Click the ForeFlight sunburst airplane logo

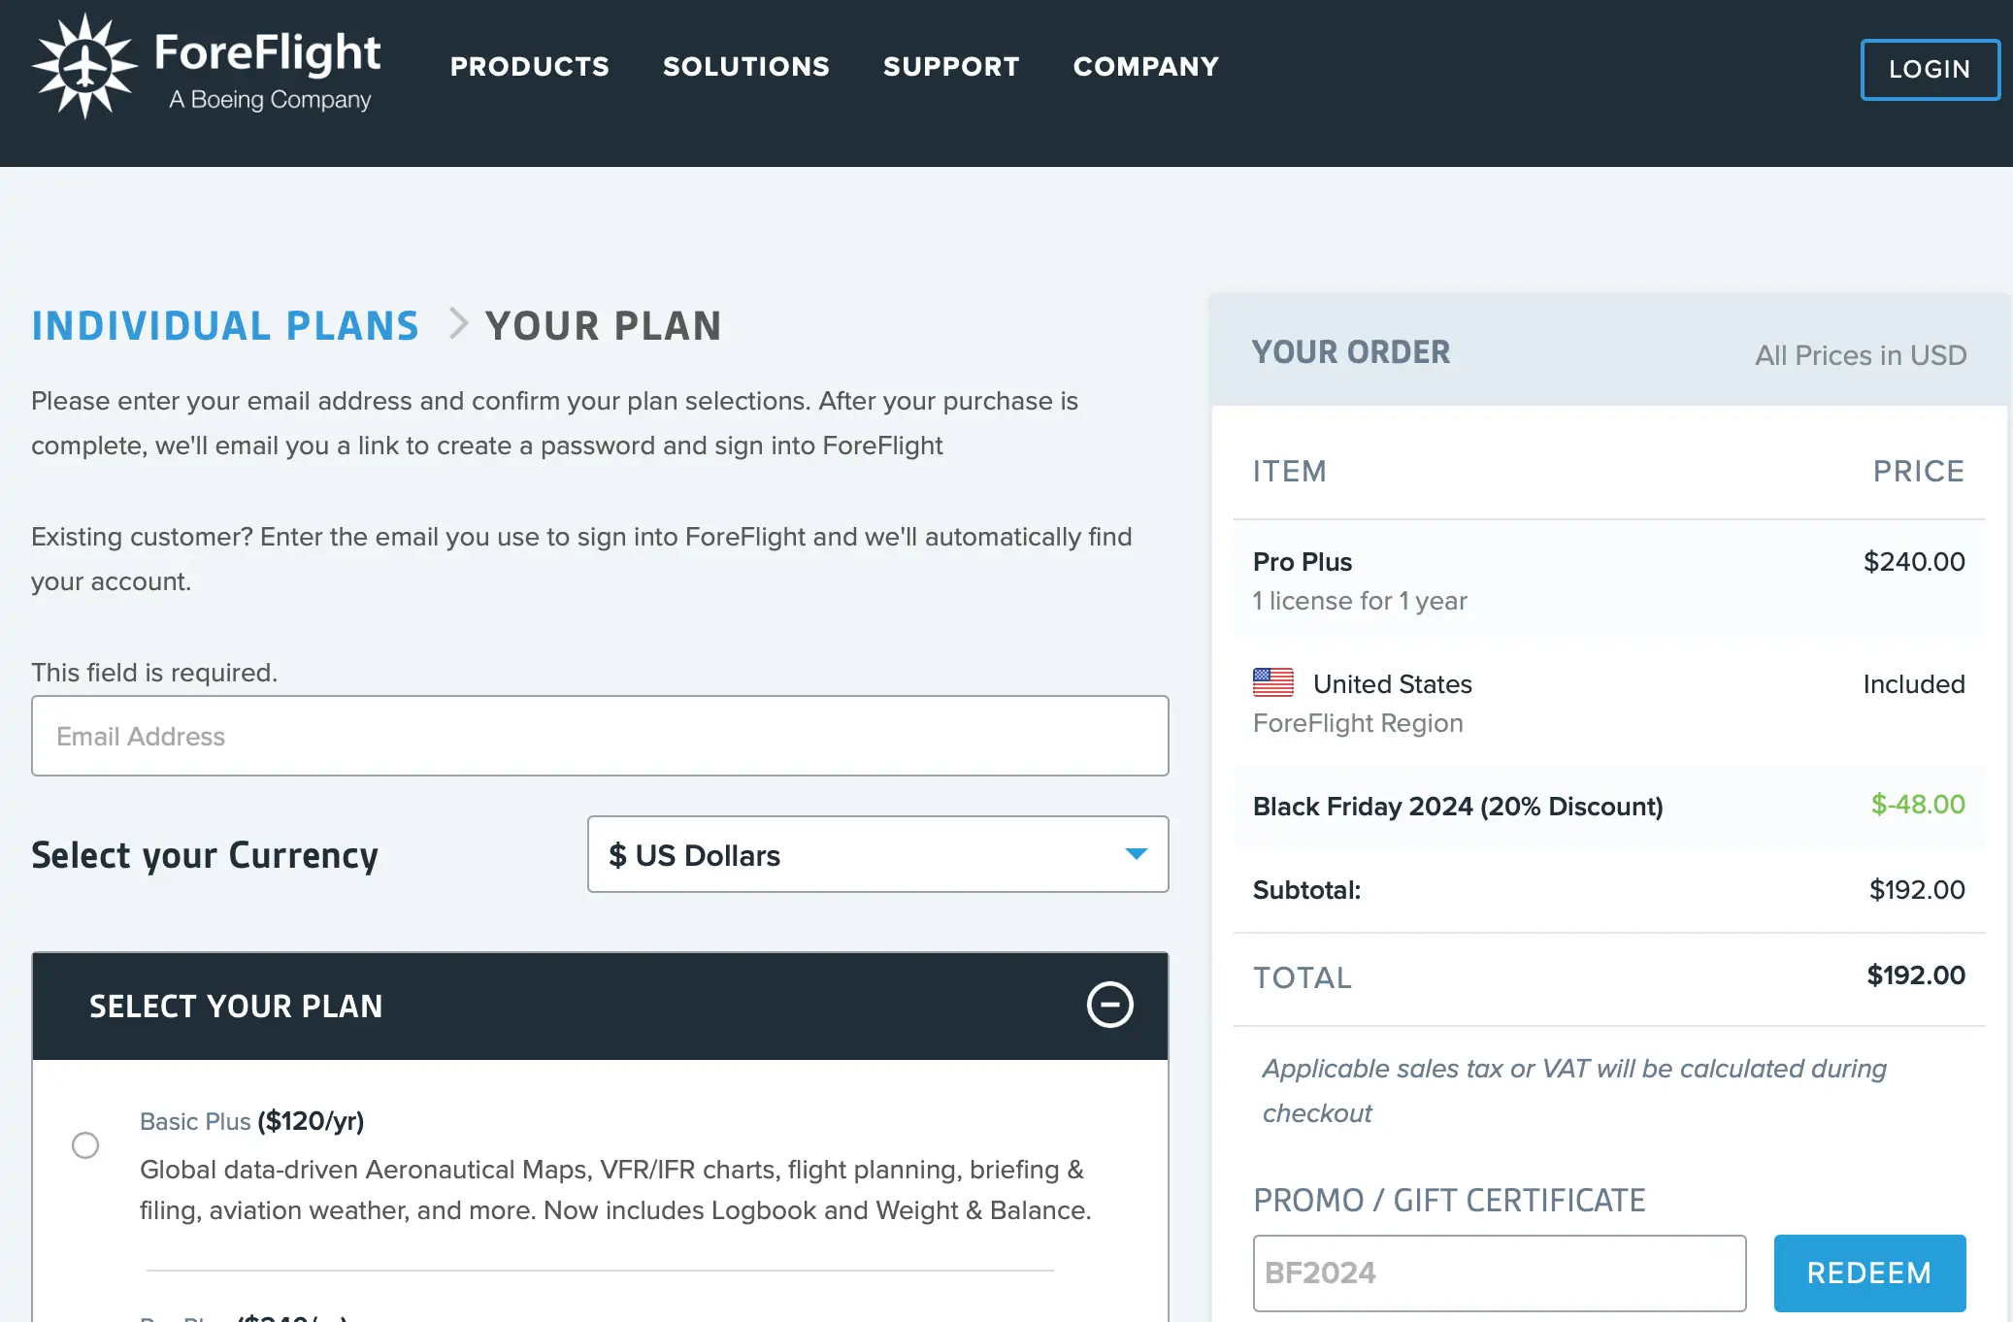click(x=84, y=66)
